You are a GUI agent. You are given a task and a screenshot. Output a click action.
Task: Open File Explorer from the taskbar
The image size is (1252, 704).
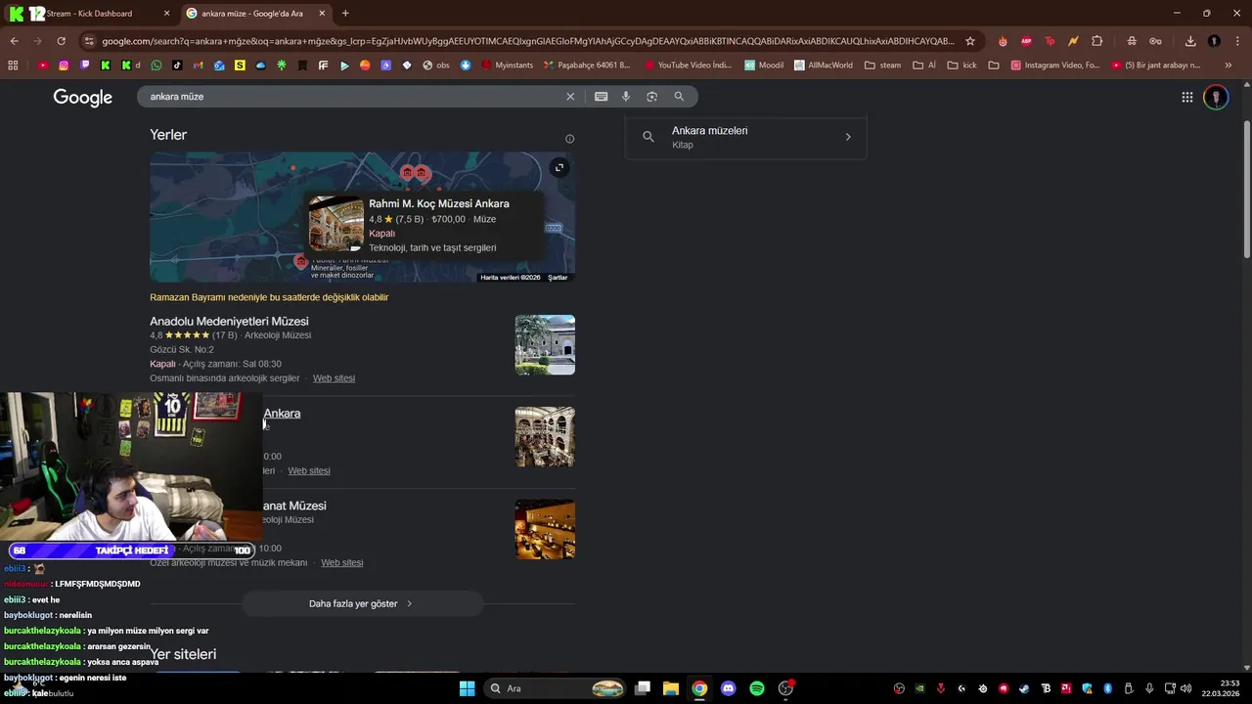671,688
